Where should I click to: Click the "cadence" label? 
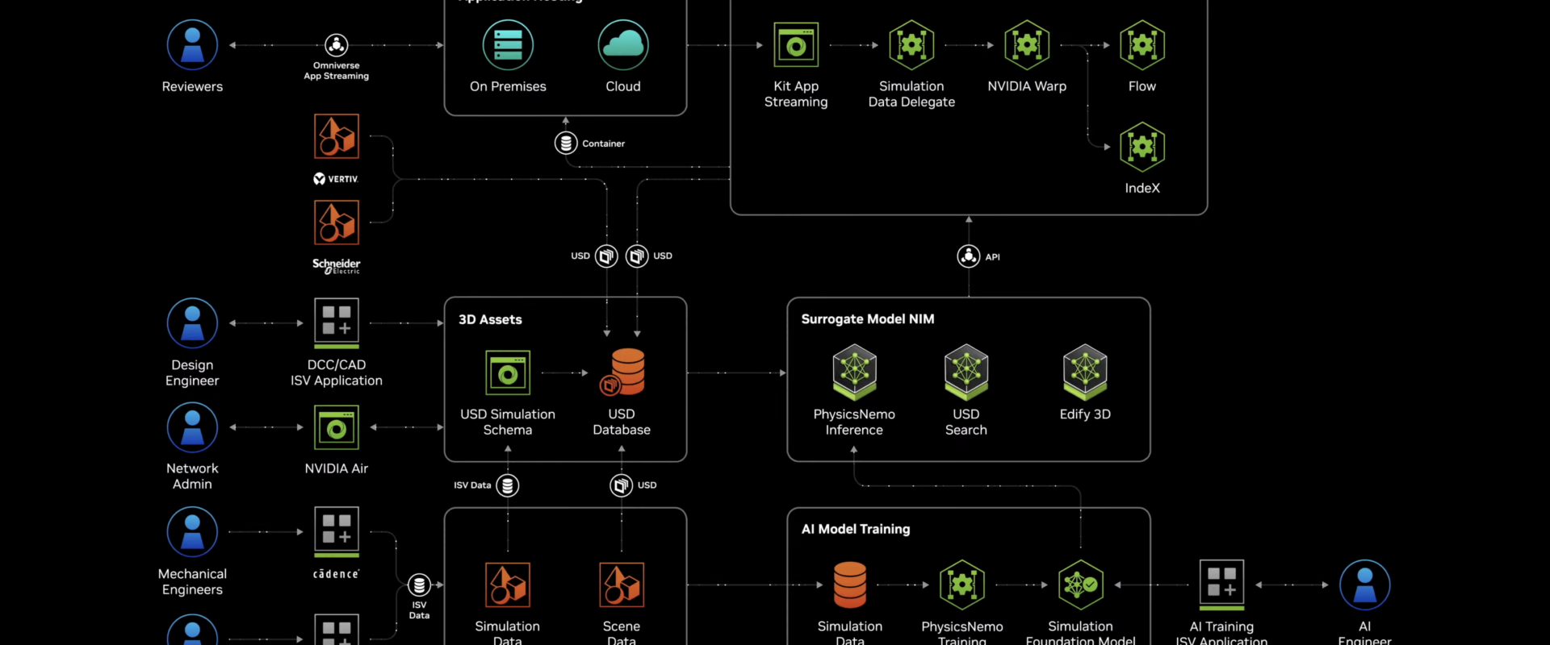pyautogui.click(x=337, y=574)
